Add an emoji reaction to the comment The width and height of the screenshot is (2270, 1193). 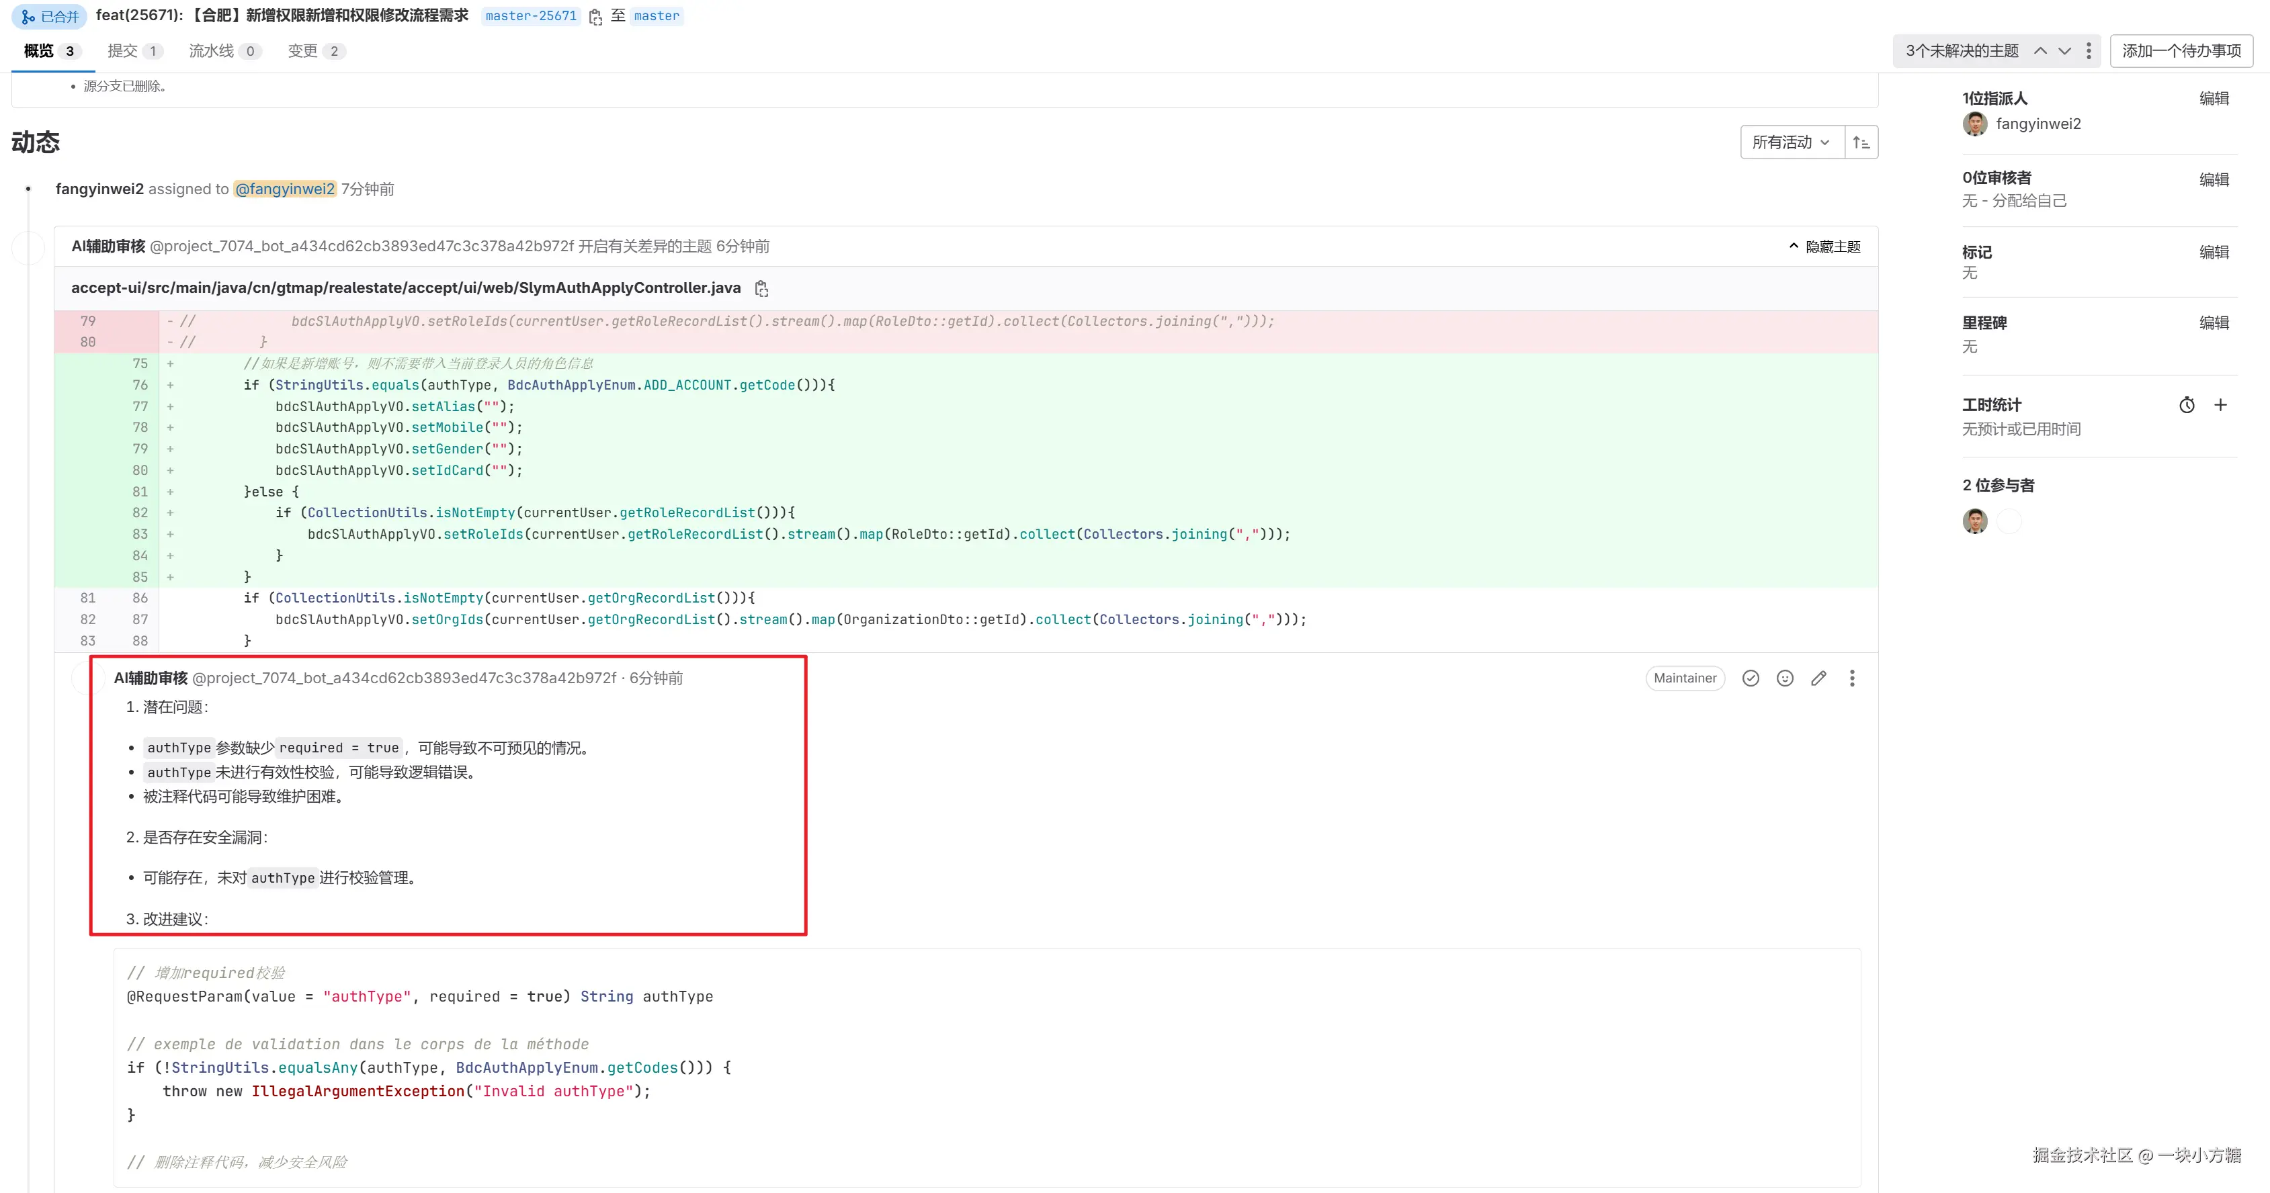(1784, 678)
